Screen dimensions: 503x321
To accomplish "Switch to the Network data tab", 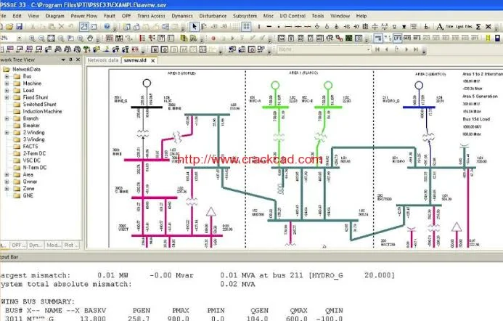I will 102,60.
